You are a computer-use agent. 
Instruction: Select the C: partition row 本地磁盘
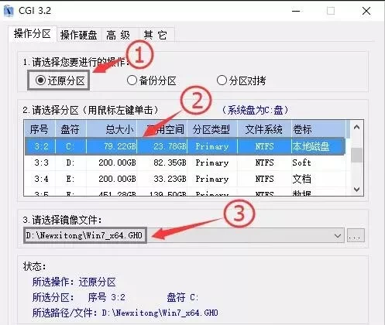[x=185, y=146]
